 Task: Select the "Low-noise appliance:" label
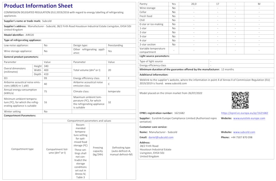point(16,45)
